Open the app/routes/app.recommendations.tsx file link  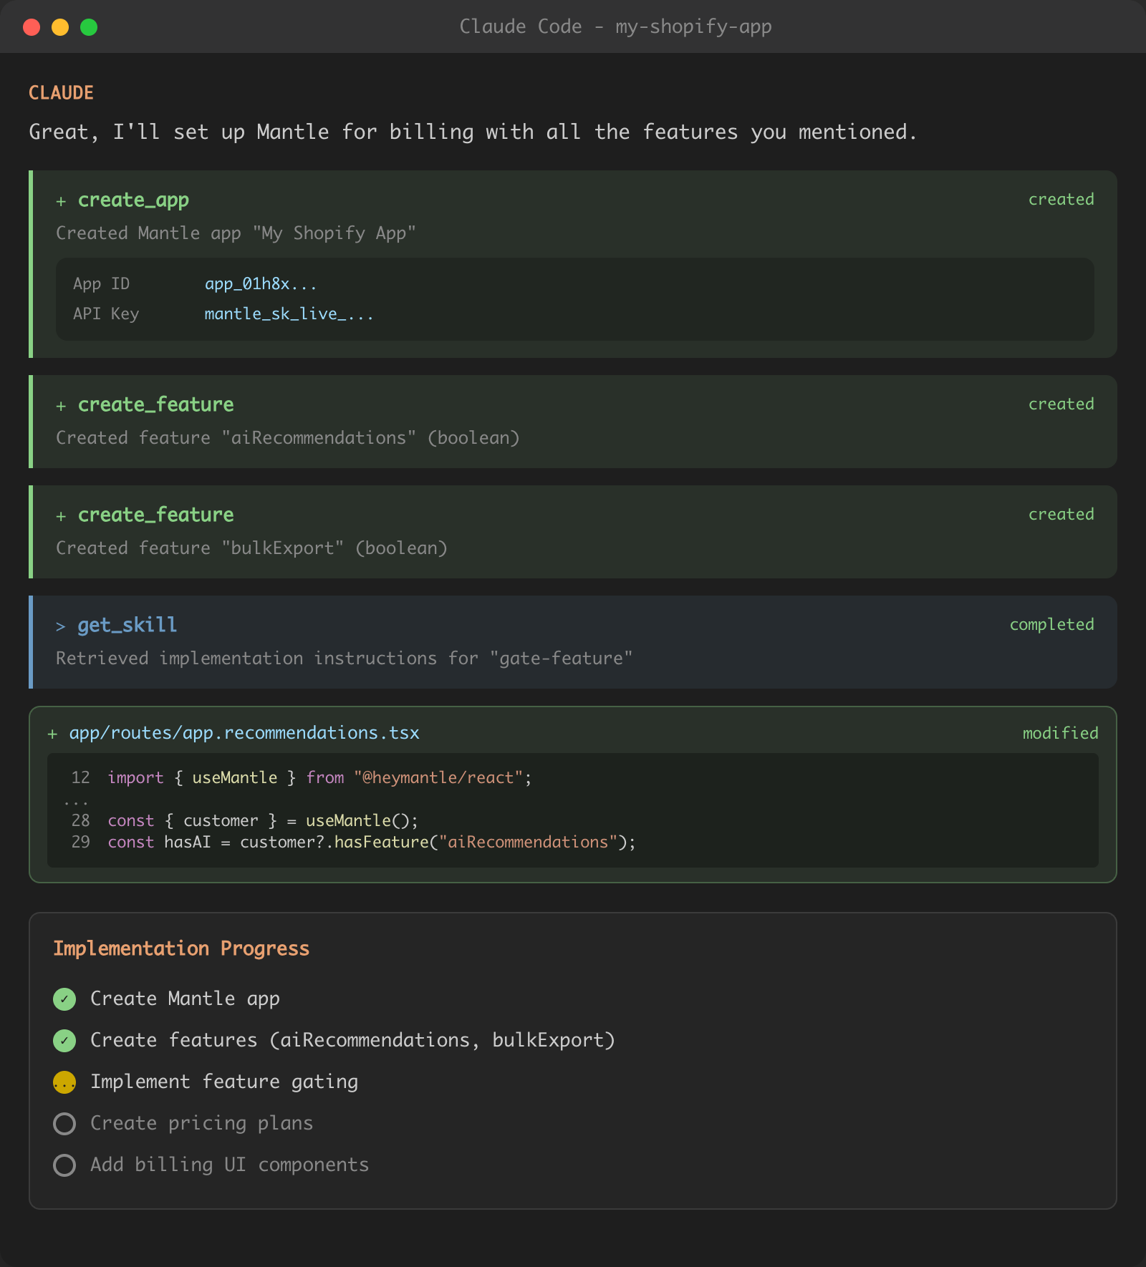(x=244, y=733)
